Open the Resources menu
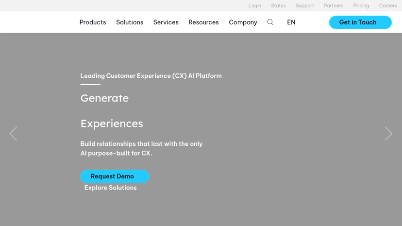Image resolution: width=402 pixels, height=226 pixels. tap(203, 22)
